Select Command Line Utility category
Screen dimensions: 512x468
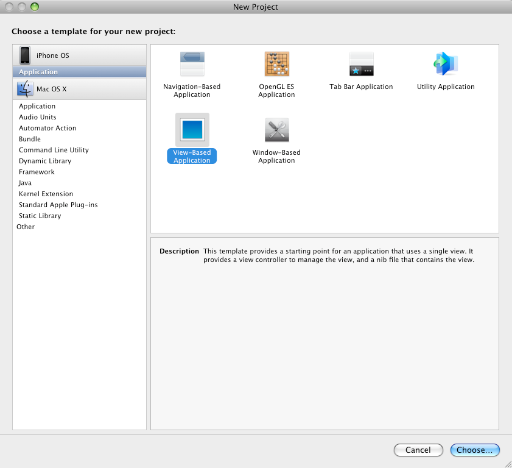click(79, 150)
